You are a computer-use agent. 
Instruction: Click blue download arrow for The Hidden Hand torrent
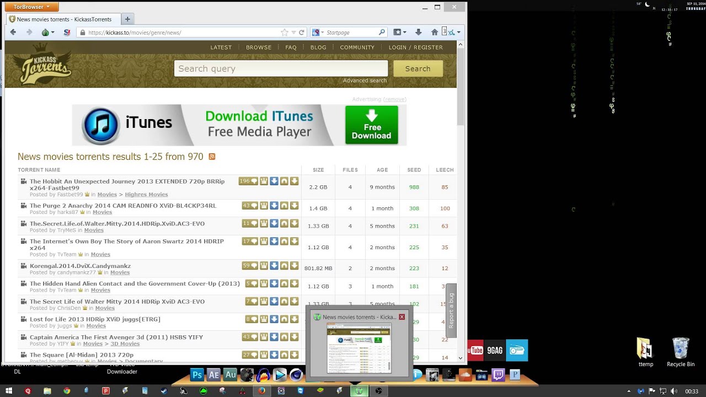pyautogui.click(x=274, y=283)
